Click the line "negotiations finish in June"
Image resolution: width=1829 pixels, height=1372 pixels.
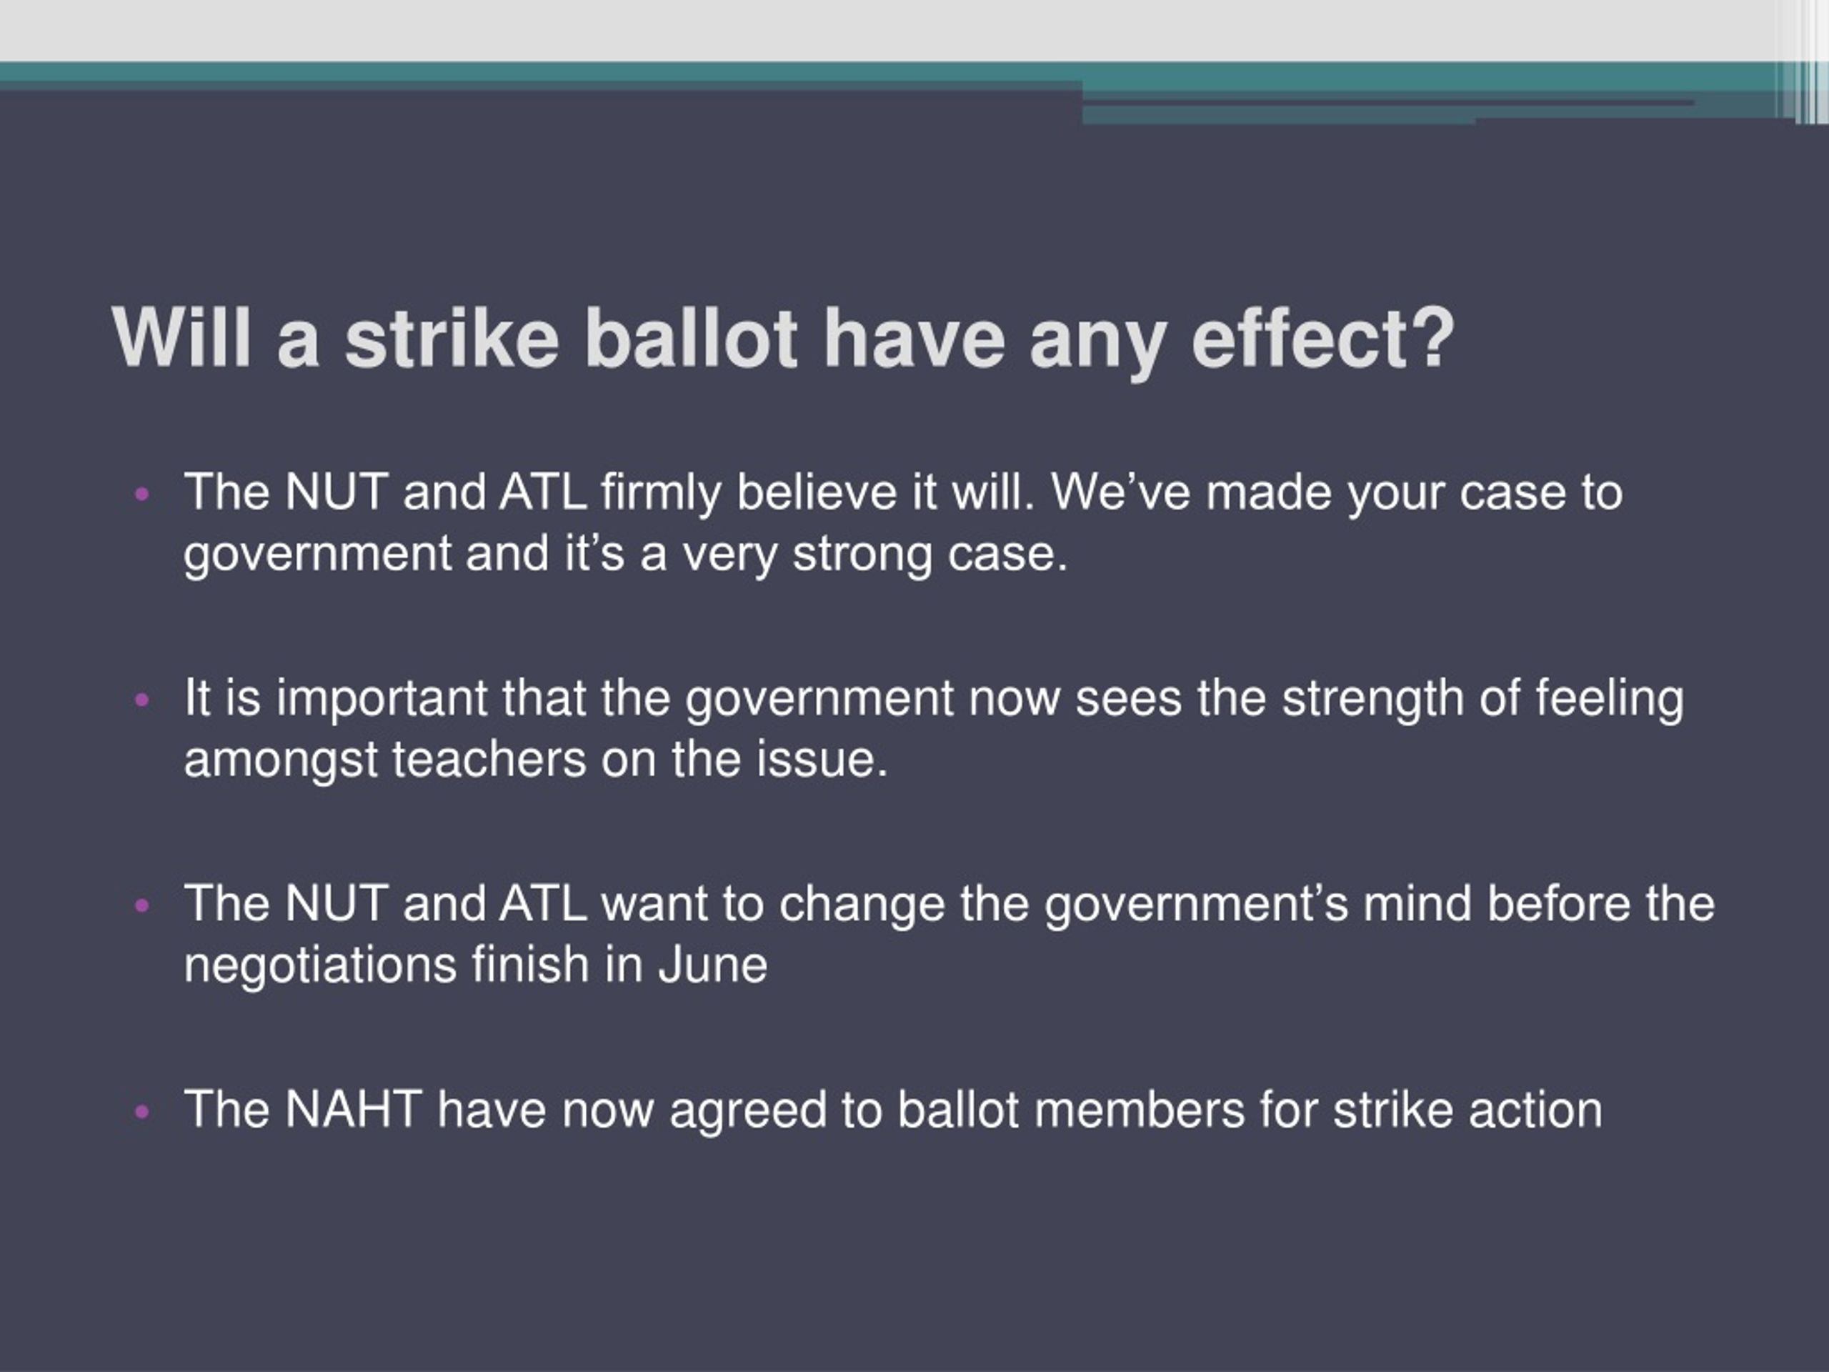click(475, 966)
